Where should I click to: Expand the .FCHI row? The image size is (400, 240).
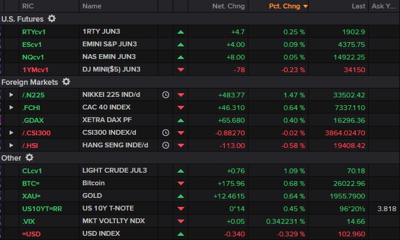(x=11, y=108)
